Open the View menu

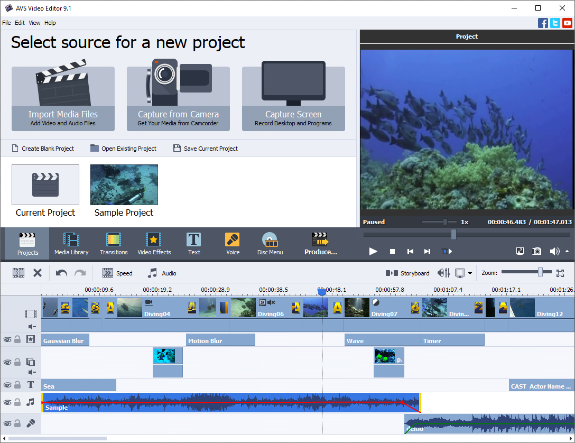point(34,23)
